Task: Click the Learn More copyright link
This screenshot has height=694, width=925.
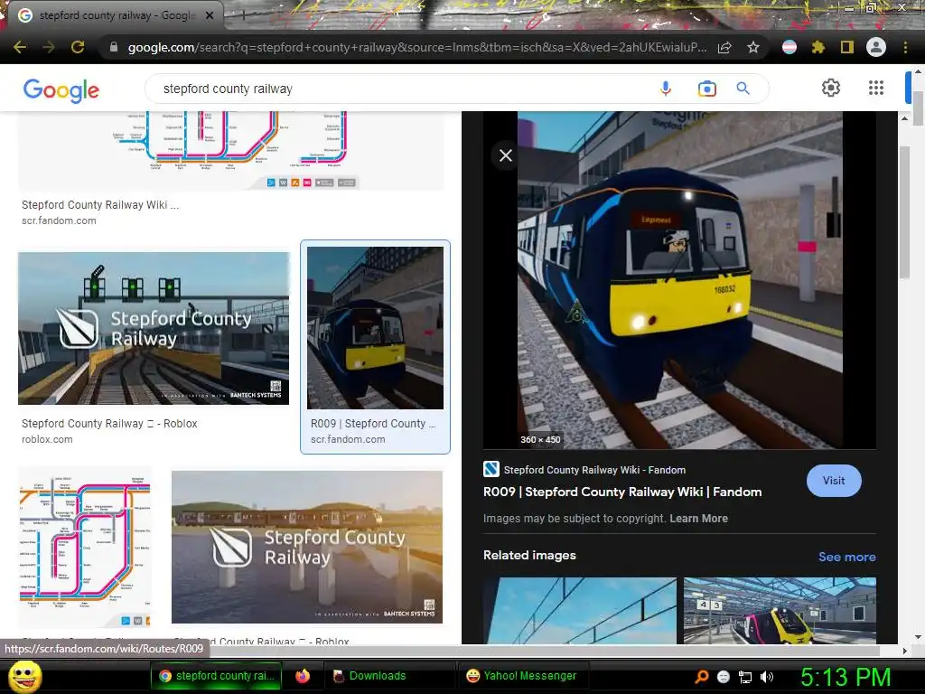Action: click(698, 518)
